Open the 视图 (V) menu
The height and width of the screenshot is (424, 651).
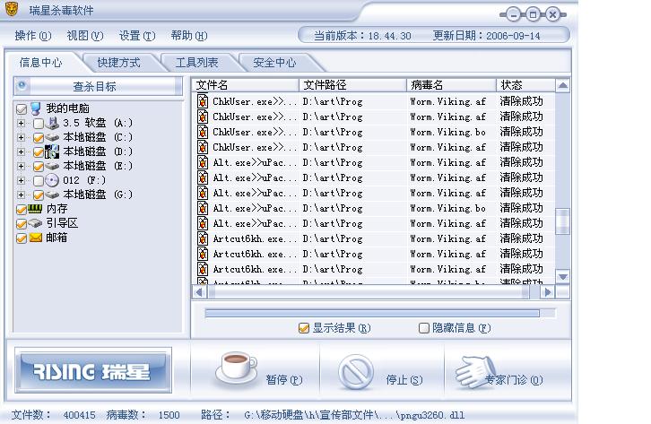point(85,36)
